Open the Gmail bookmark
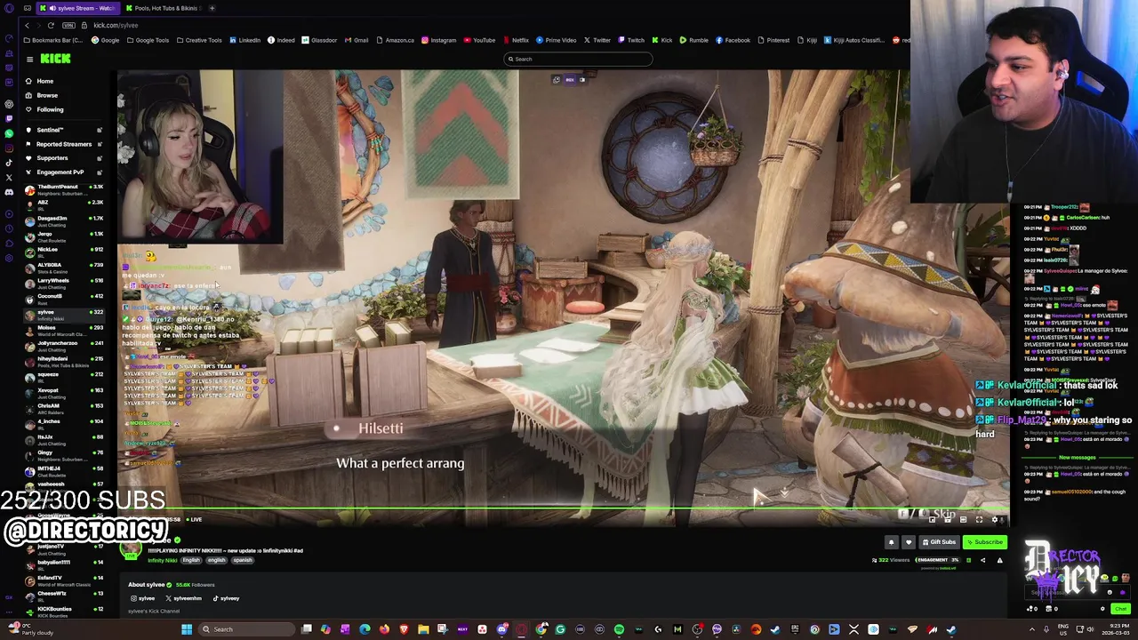Viewport: 1138px width, 640px height. tap(357, 40)
